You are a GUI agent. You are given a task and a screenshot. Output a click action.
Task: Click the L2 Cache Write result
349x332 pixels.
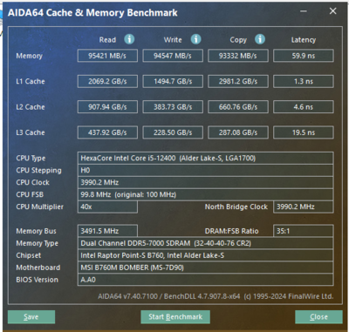point(173,107)
